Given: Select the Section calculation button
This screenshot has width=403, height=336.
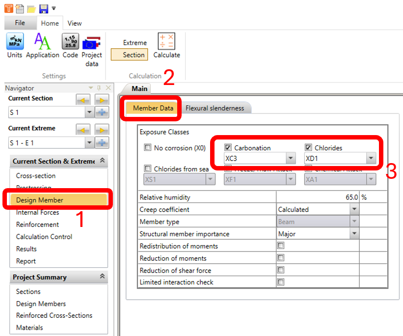Looking at the screenshot, I should [130, 55].
